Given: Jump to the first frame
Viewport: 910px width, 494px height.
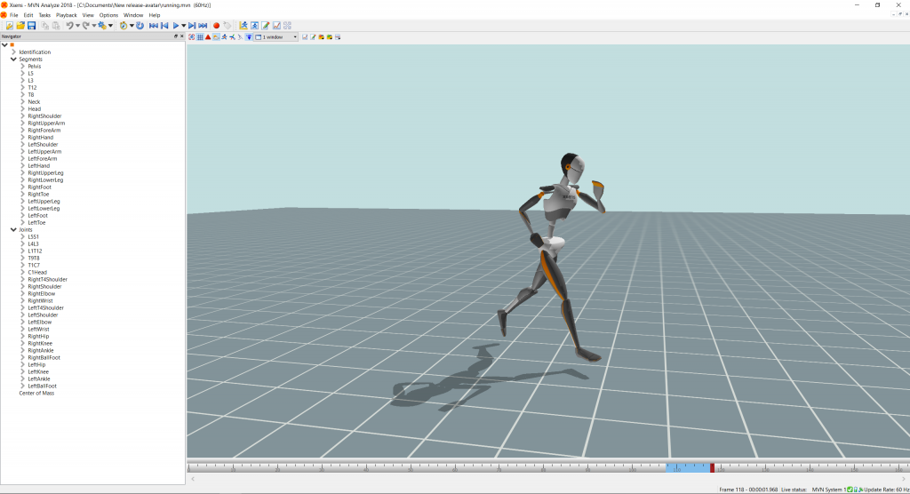Looking at the screenshot, I should [x=154, y=26].
